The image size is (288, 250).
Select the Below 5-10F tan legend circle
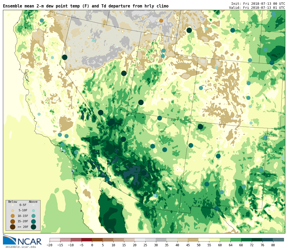point(13,210)
